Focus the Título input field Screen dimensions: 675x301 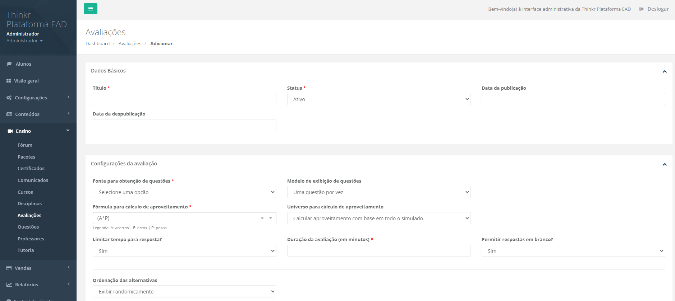point(184,99)
